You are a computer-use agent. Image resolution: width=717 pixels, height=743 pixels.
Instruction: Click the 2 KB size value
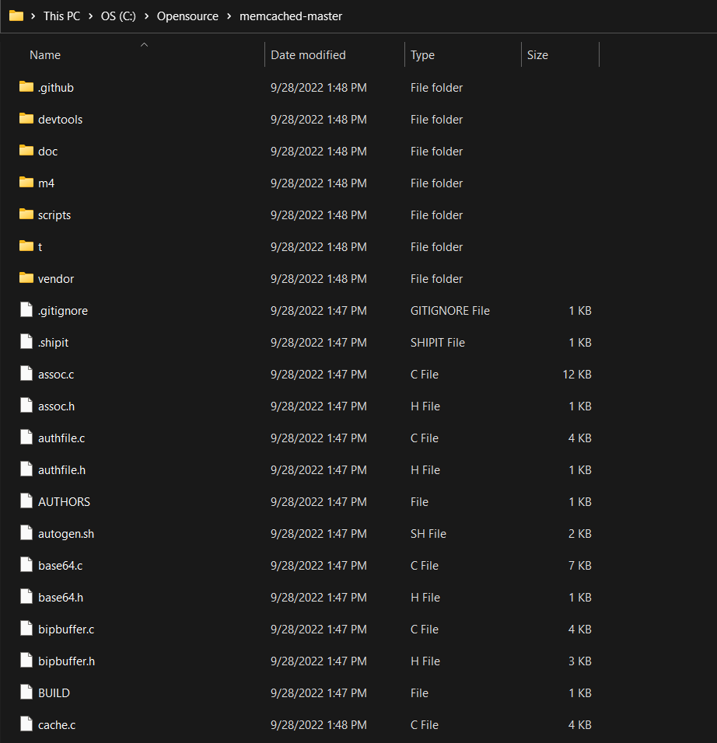(x=580, y=534)
